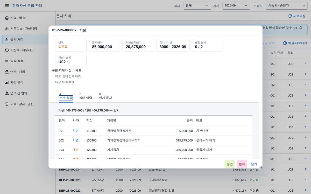Viewport: 311px width, 194px height.
Task: Click the 새로고침 button
Action: point(297,16)
